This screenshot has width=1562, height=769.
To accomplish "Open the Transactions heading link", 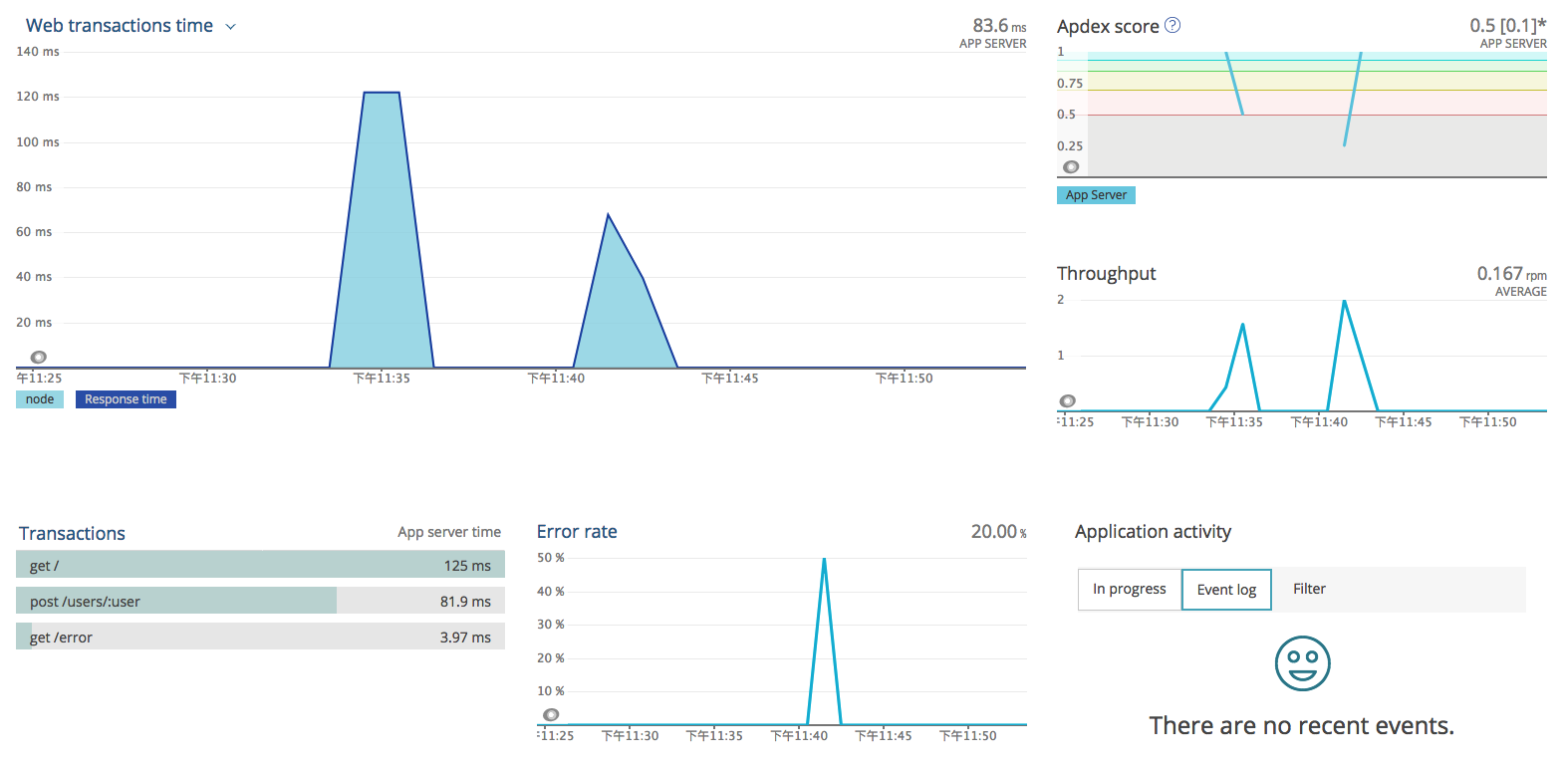I will [x=72, y=533].
